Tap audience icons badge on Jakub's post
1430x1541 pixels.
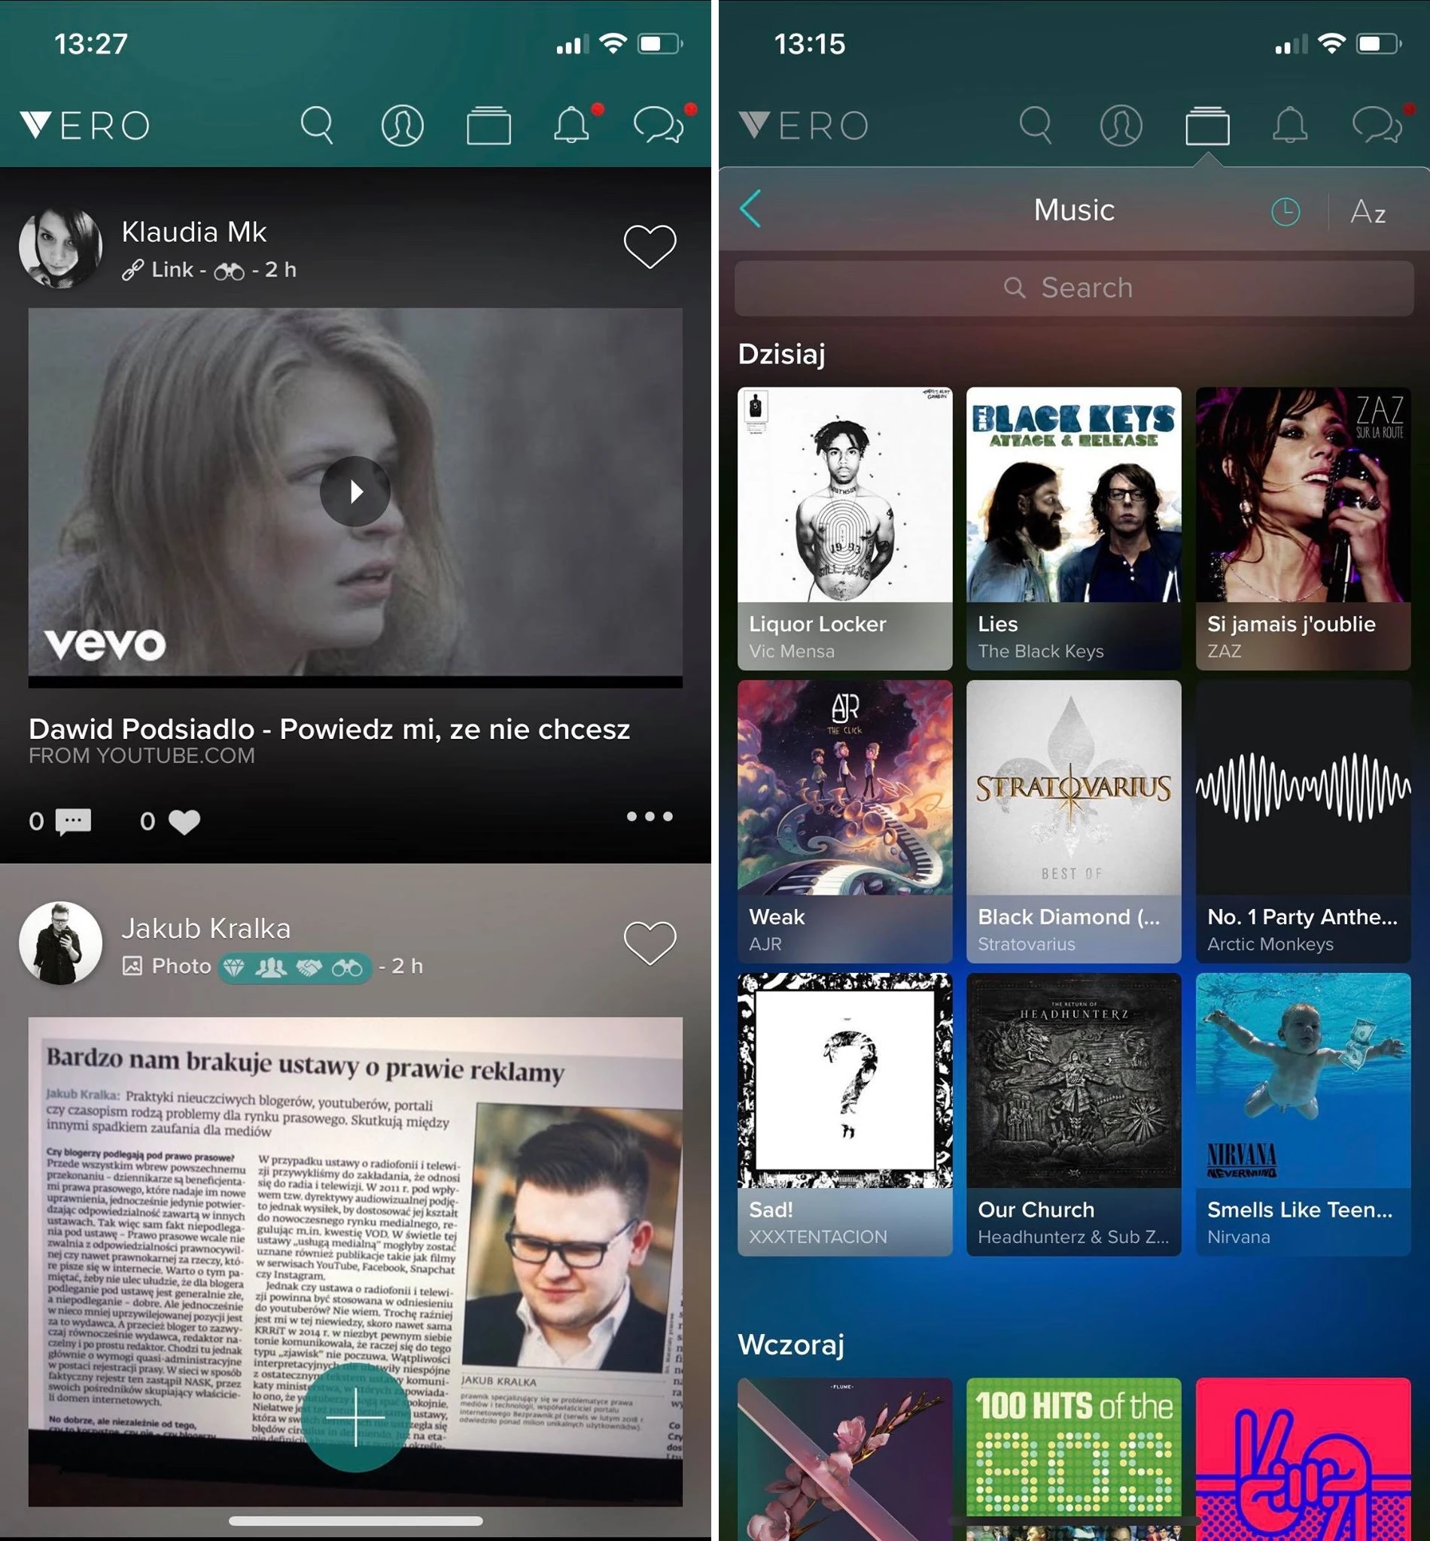click(295, 967)
